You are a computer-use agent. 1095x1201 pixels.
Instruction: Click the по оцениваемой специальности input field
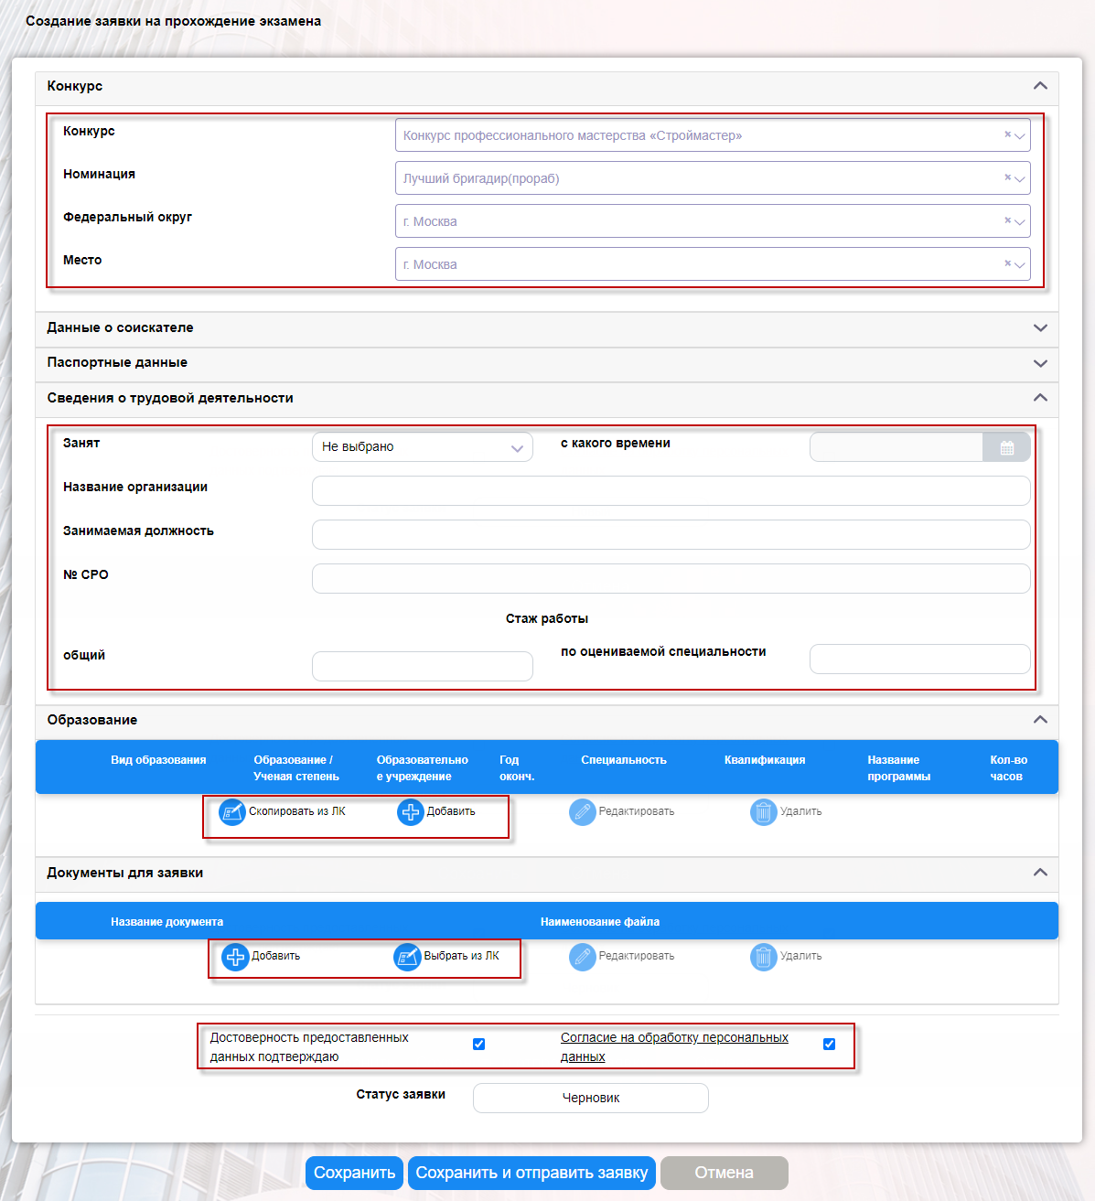(920, 659)
